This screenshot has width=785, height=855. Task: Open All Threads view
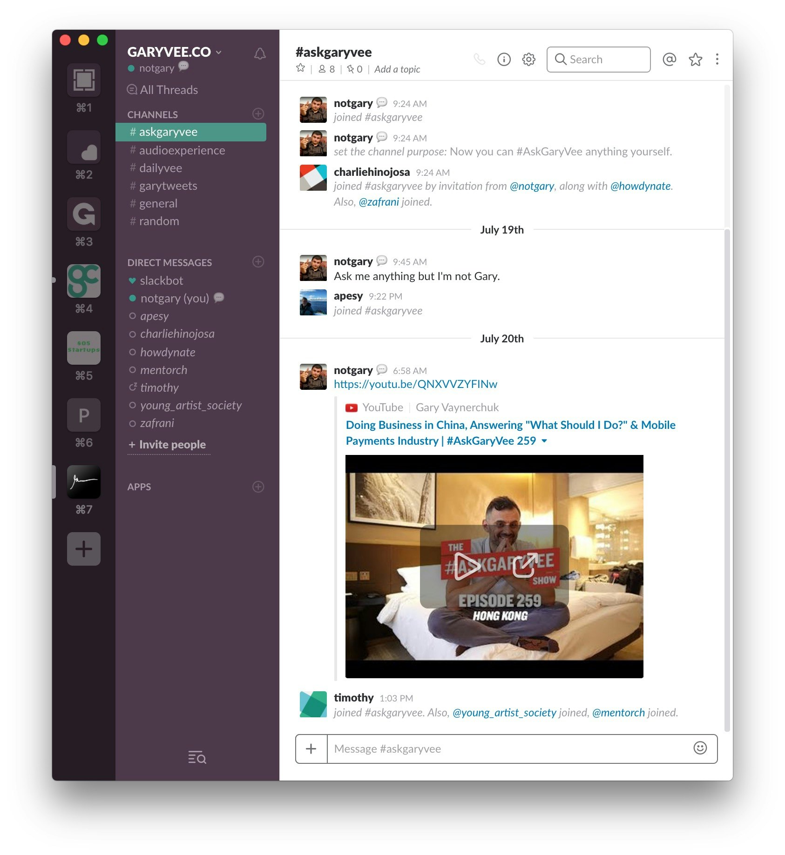pyautogui.click(x=162, y=90)
